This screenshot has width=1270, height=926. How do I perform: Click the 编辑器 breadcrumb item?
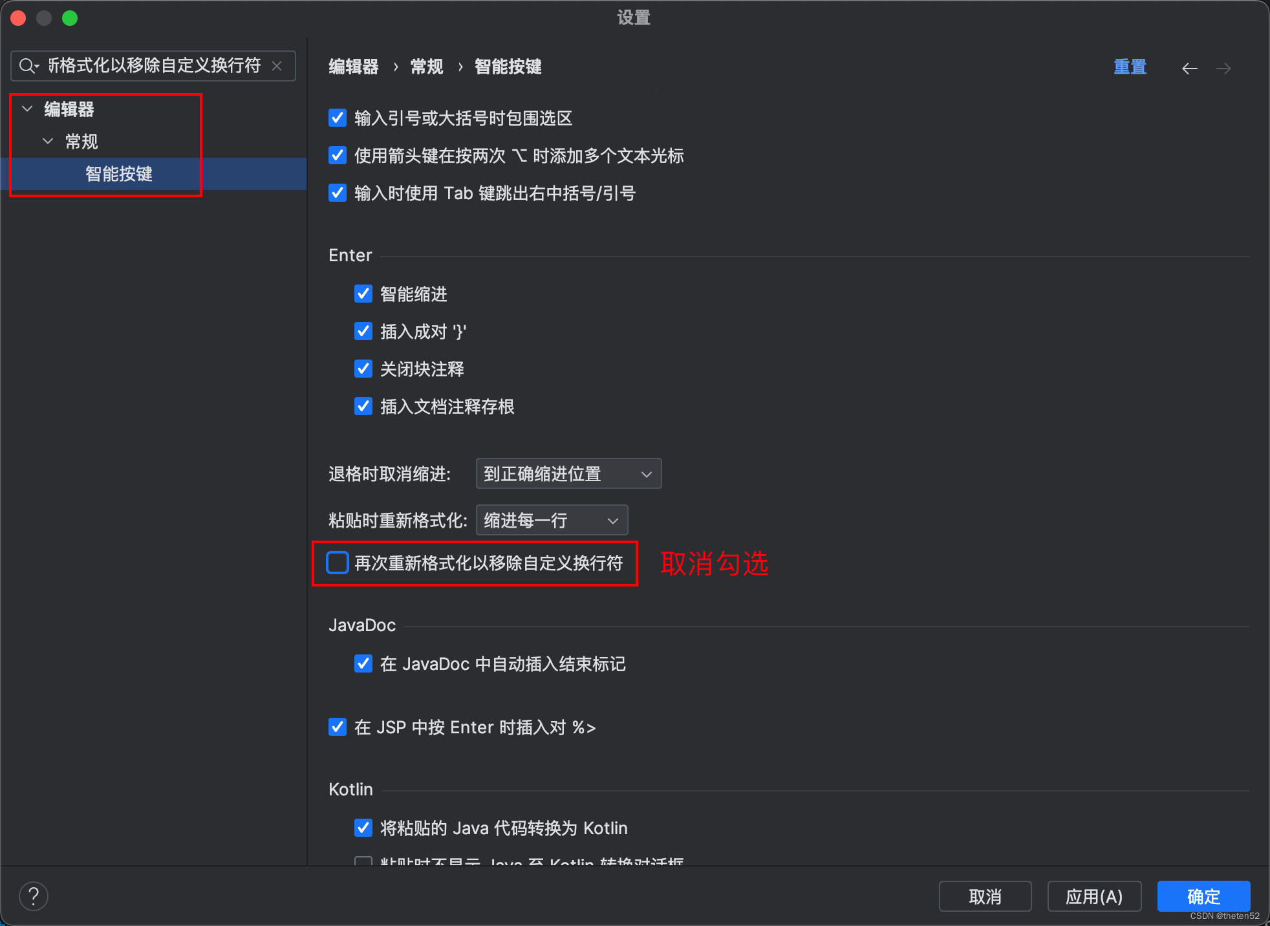[x=353, y=67]
